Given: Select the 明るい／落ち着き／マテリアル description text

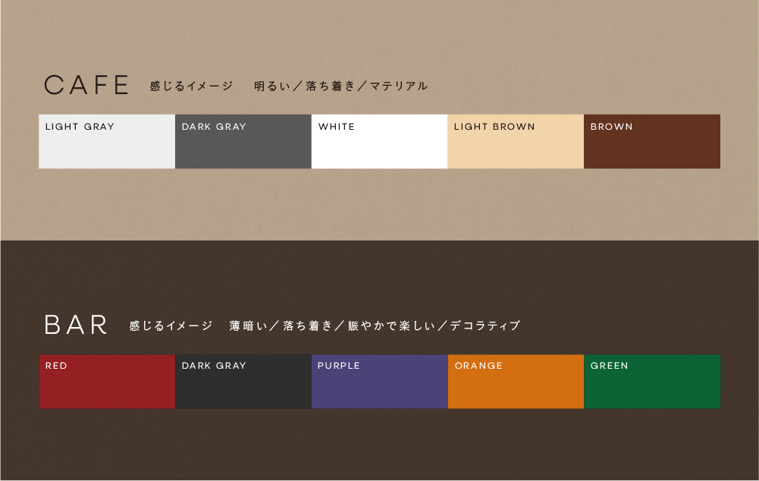Looking at the screenshot, I should click(x=340, y=86).
